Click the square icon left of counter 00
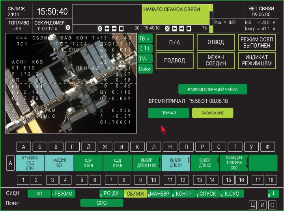The image size is (284, 211). coord(121,28)
